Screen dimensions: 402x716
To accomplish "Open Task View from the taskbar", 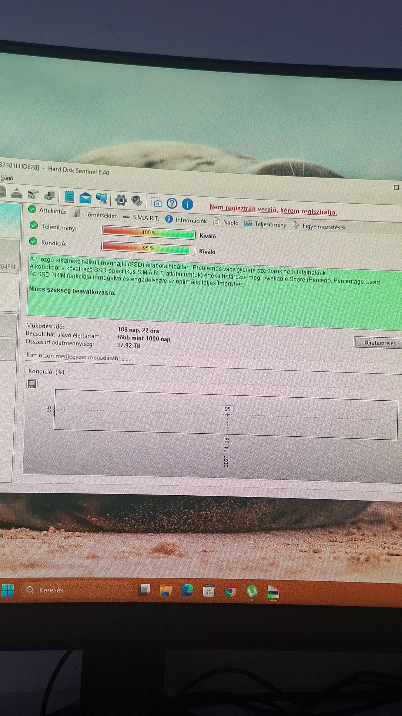I will pos(144,590).
